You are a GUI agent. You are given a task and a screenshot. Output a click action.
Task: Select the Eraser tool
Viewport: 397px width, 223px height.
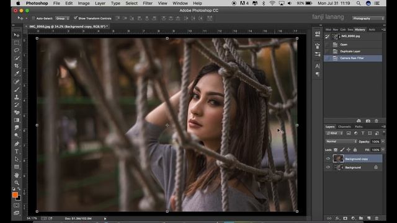click(17, 112)
